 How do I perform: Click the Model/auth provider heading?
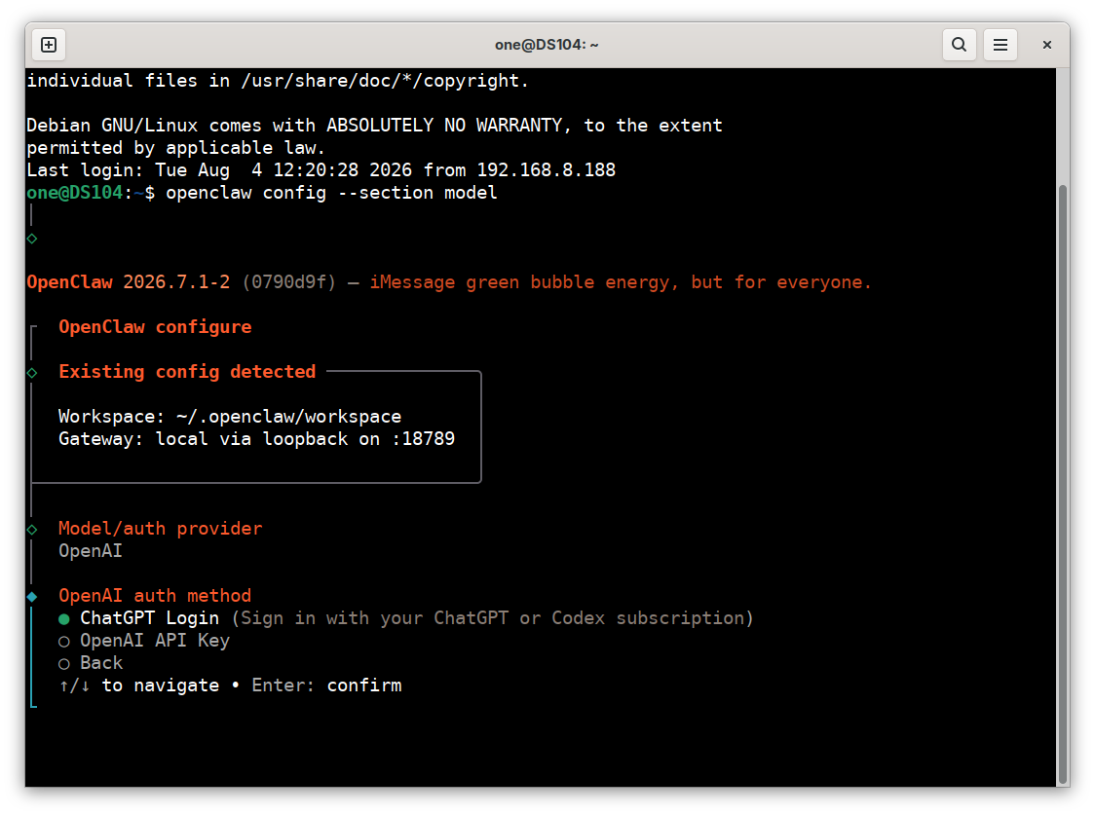[x=161, y=528]
